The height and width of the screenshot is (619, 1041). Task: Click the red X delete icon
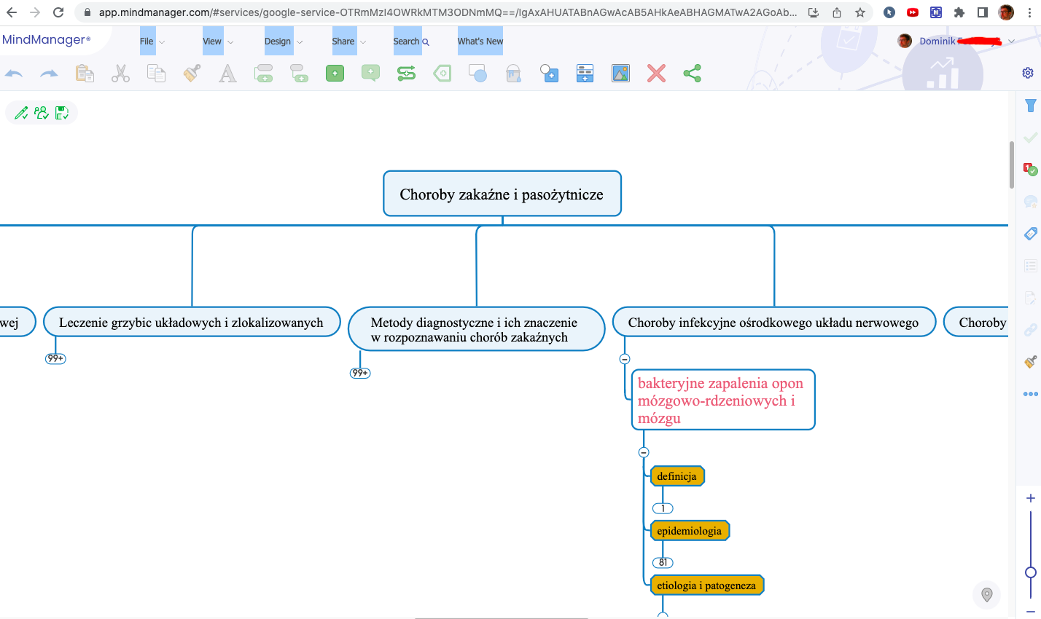tap(656, 74)
